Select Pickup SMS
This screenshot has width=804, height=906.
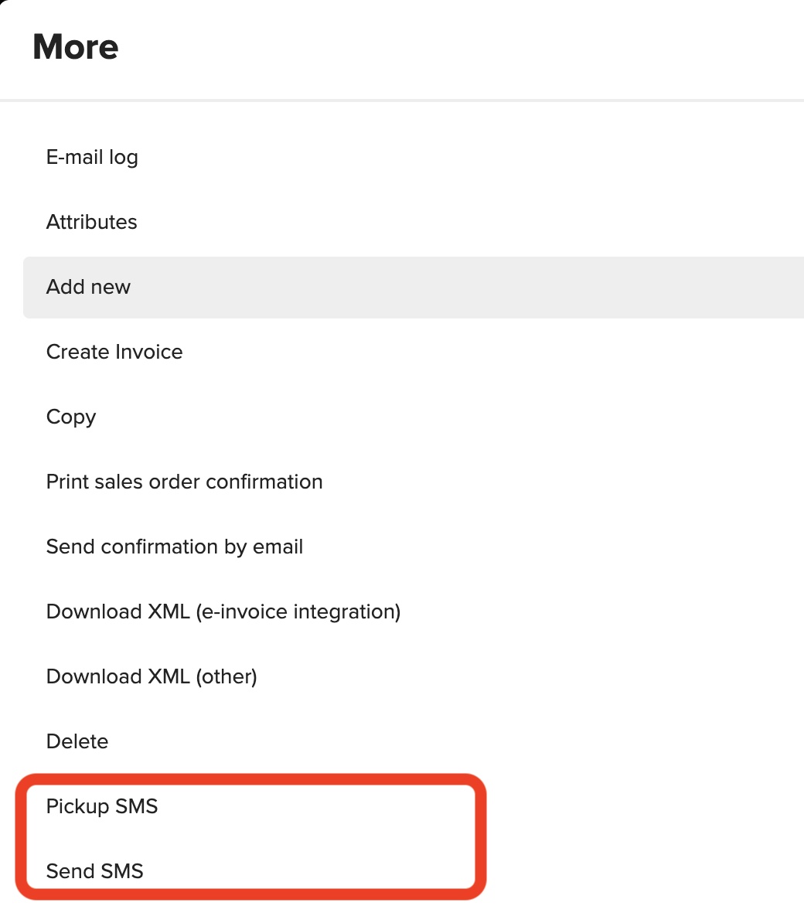point(102,806)
